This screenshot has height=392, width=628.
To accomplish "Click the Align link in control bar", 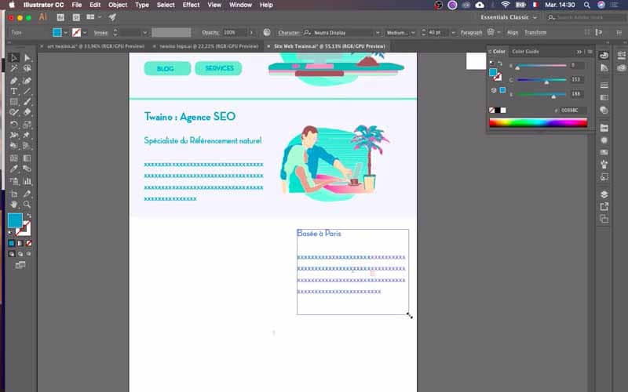I will [513, 32].
